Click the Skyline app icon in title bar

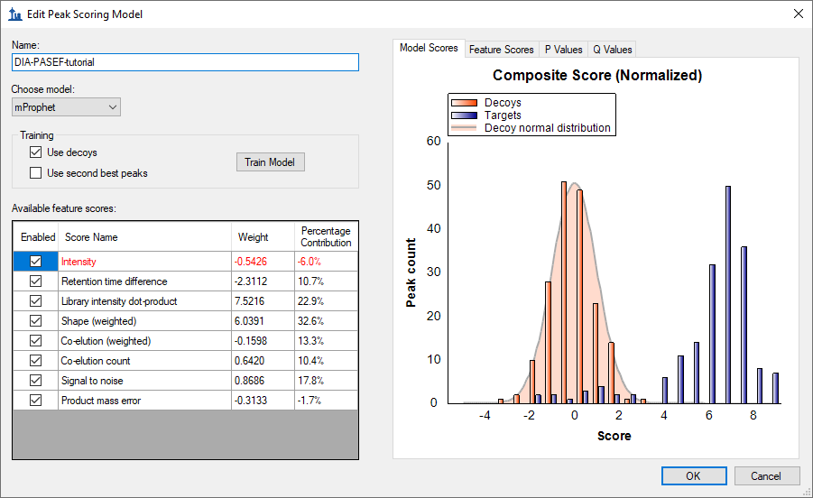click(x=14, y=14)
